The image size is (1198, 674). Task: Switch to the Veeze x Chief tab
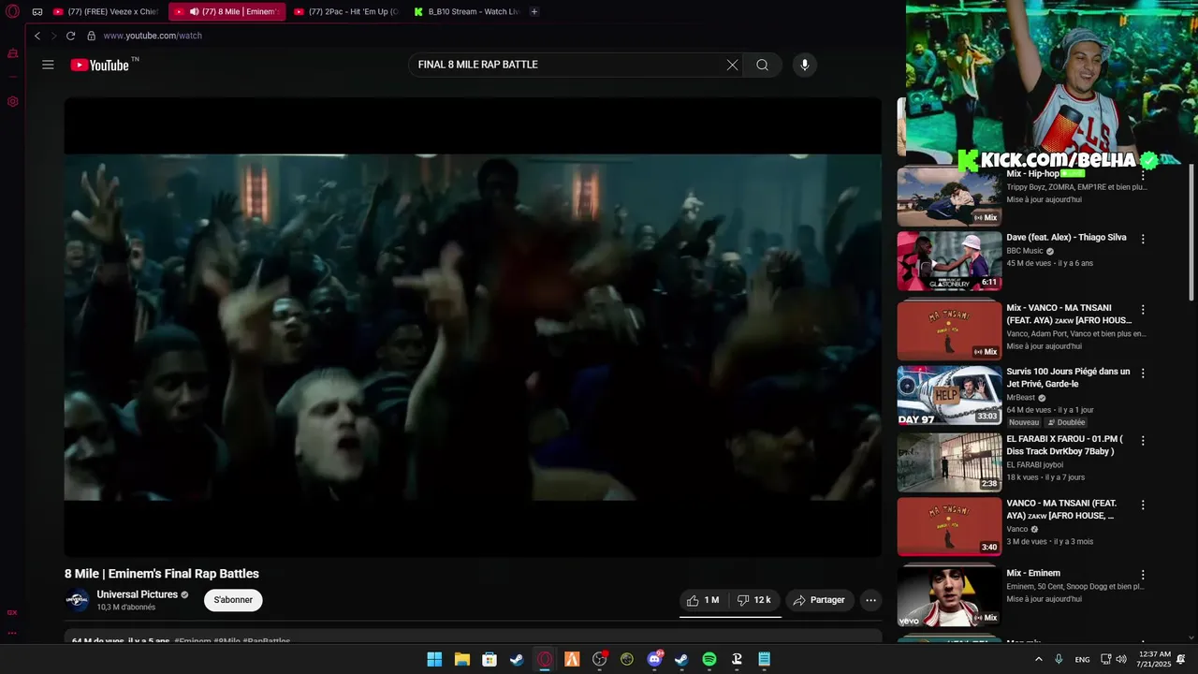click(105, 12)
